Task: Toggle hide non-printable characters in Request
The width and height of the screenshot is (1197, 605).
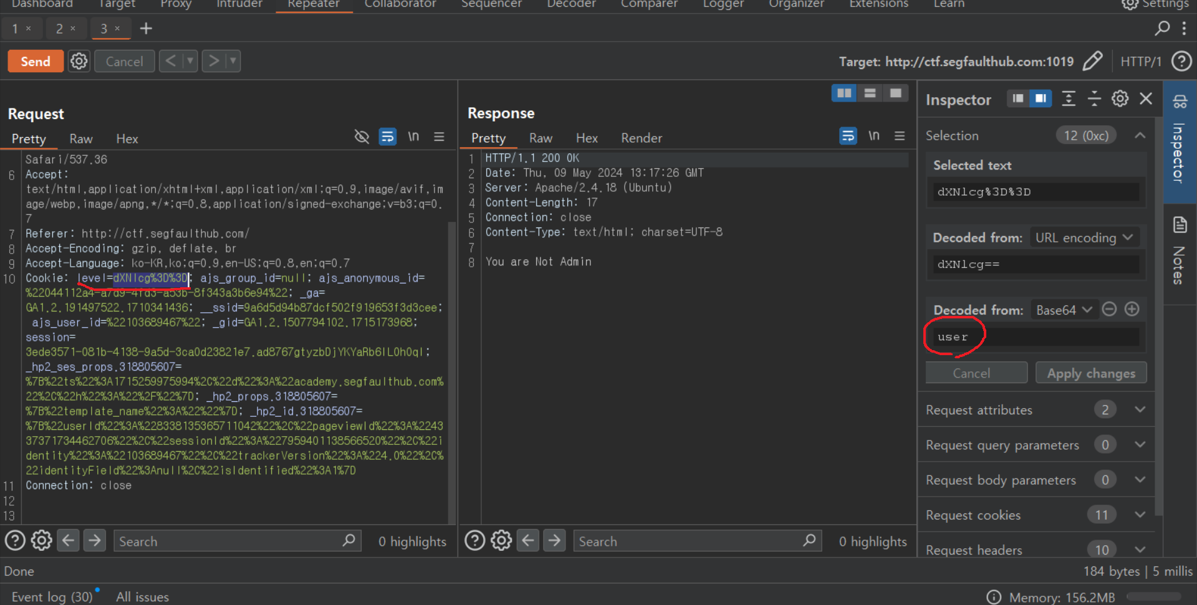Action: [x=362, y=136]
